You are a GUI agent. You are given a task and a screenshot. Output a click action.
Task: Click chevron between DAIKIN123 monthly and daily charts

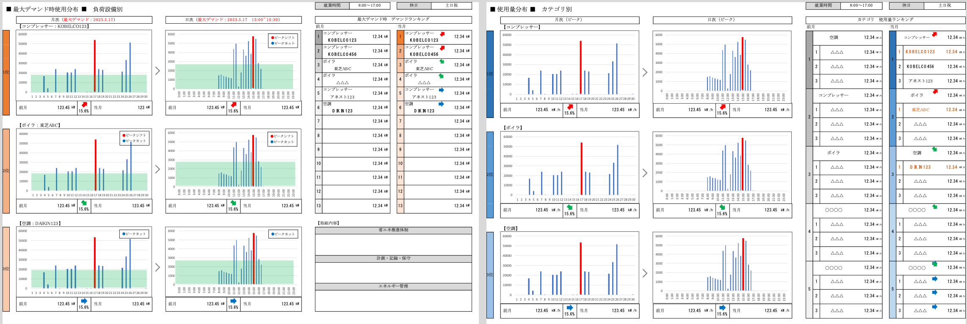click(157, 267)
